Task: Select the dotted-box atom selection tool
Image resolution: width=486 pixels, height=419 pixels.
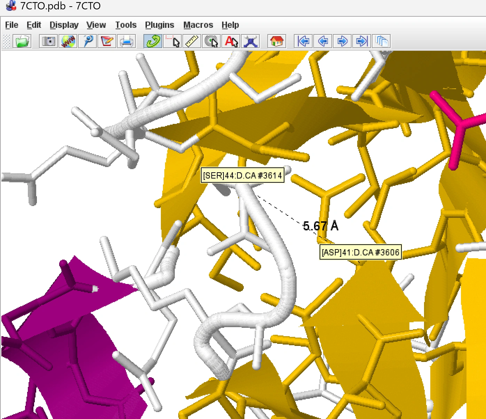Action: click(x=172, y=41)
